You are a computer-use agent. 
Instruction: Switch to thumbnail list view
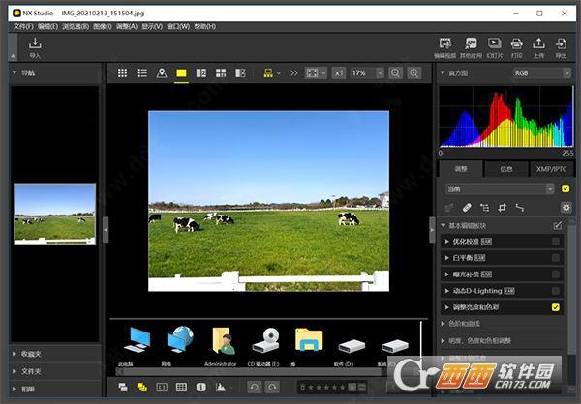pyautogui.click(x=142, y=72)
